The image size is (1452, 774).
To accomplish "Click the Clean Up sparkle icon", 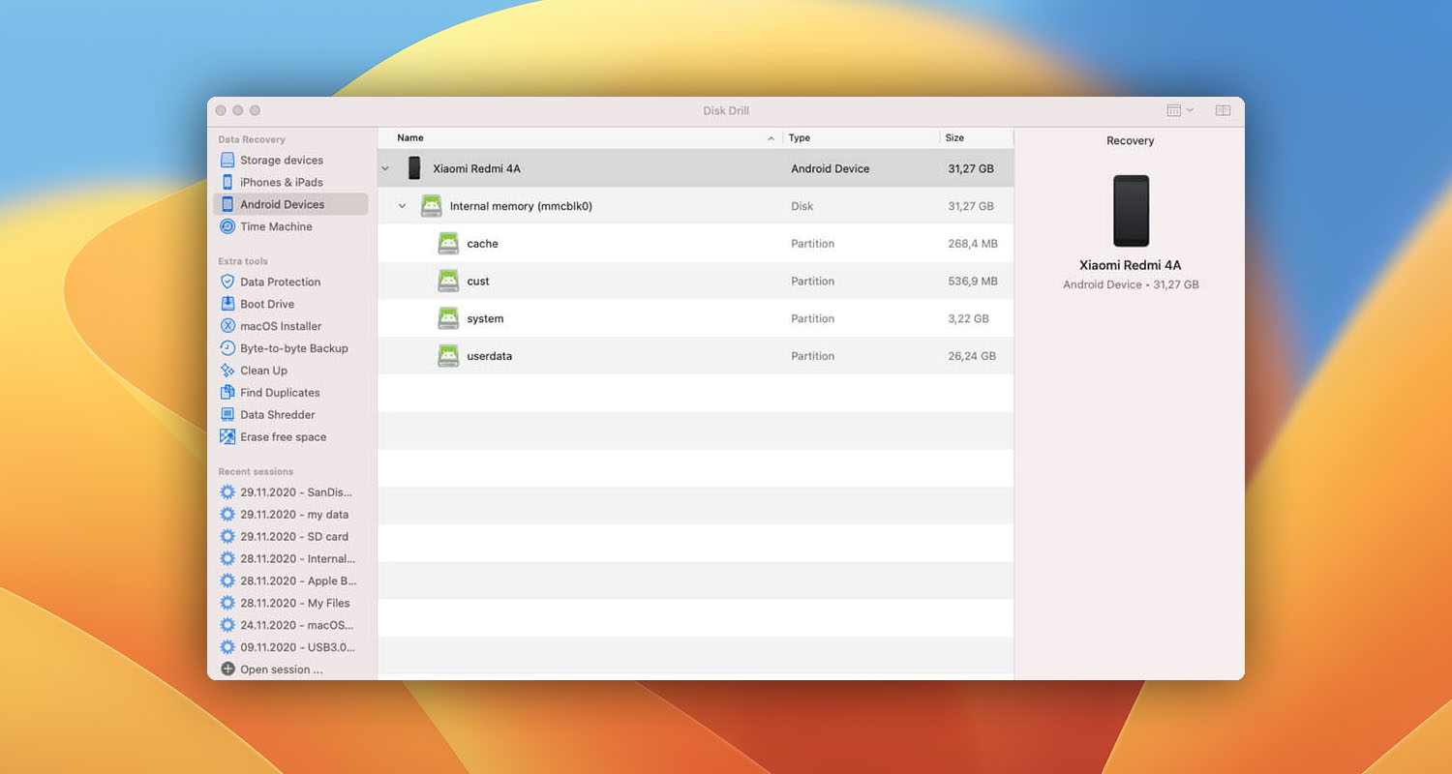I will coord(227,371).
